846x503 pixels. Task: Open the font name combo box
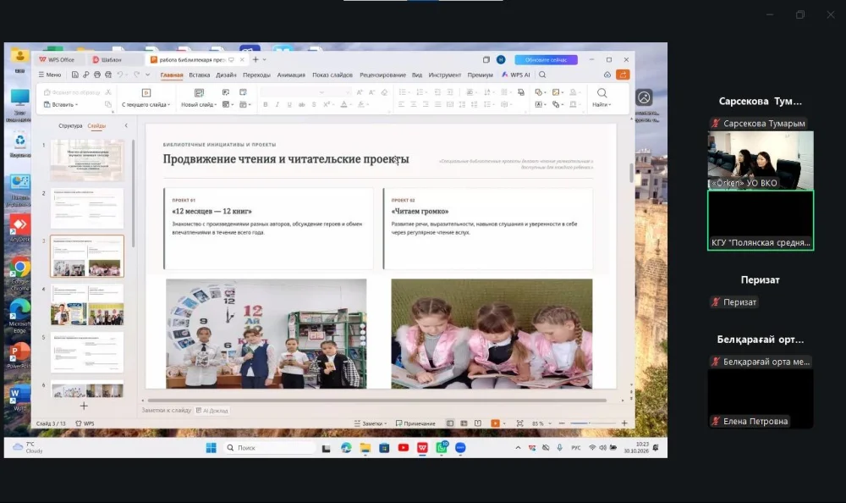[293, 92]
